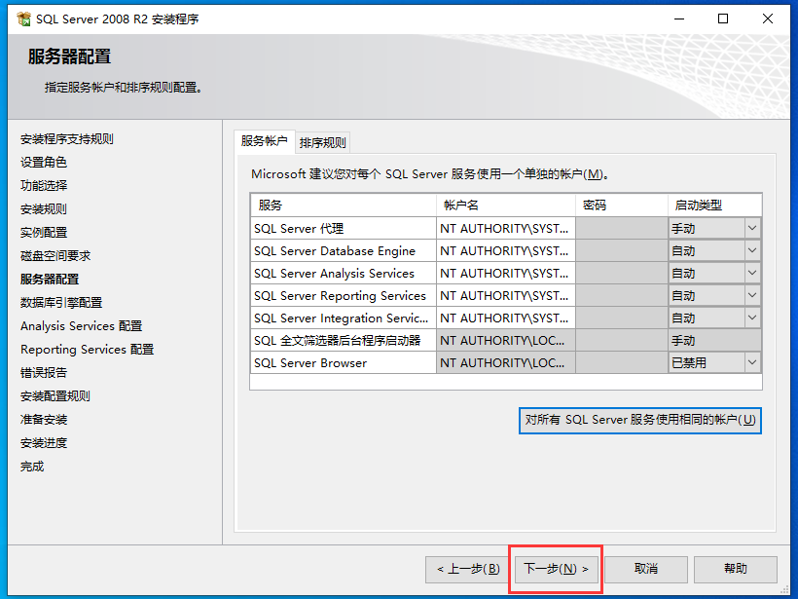Expand startup type for SQL Server Database Engine

coord(752,250)
